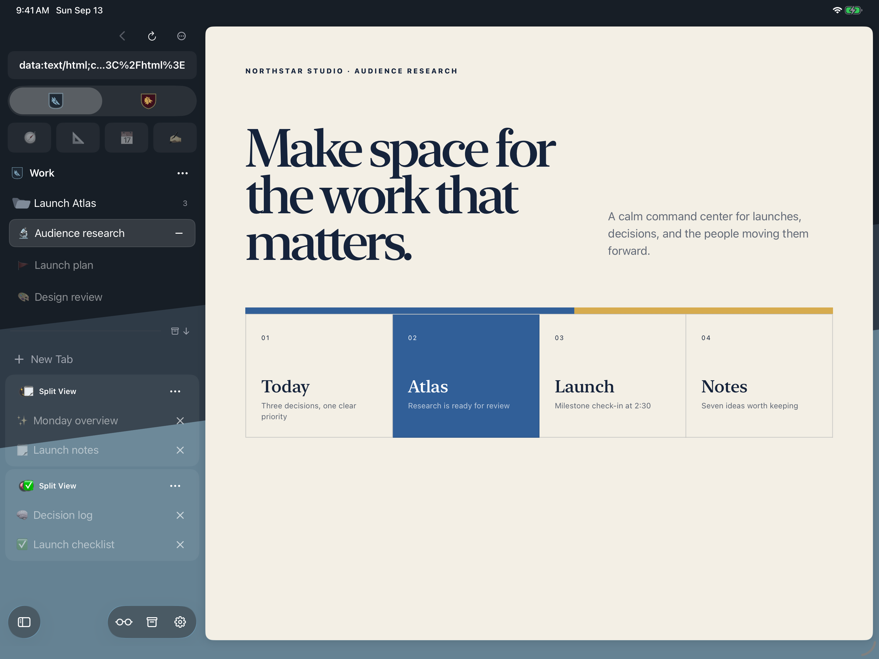The width and height of the screenshot is (879, 659).
Task: Click the glasses reader icon
Action: [124, 622]
